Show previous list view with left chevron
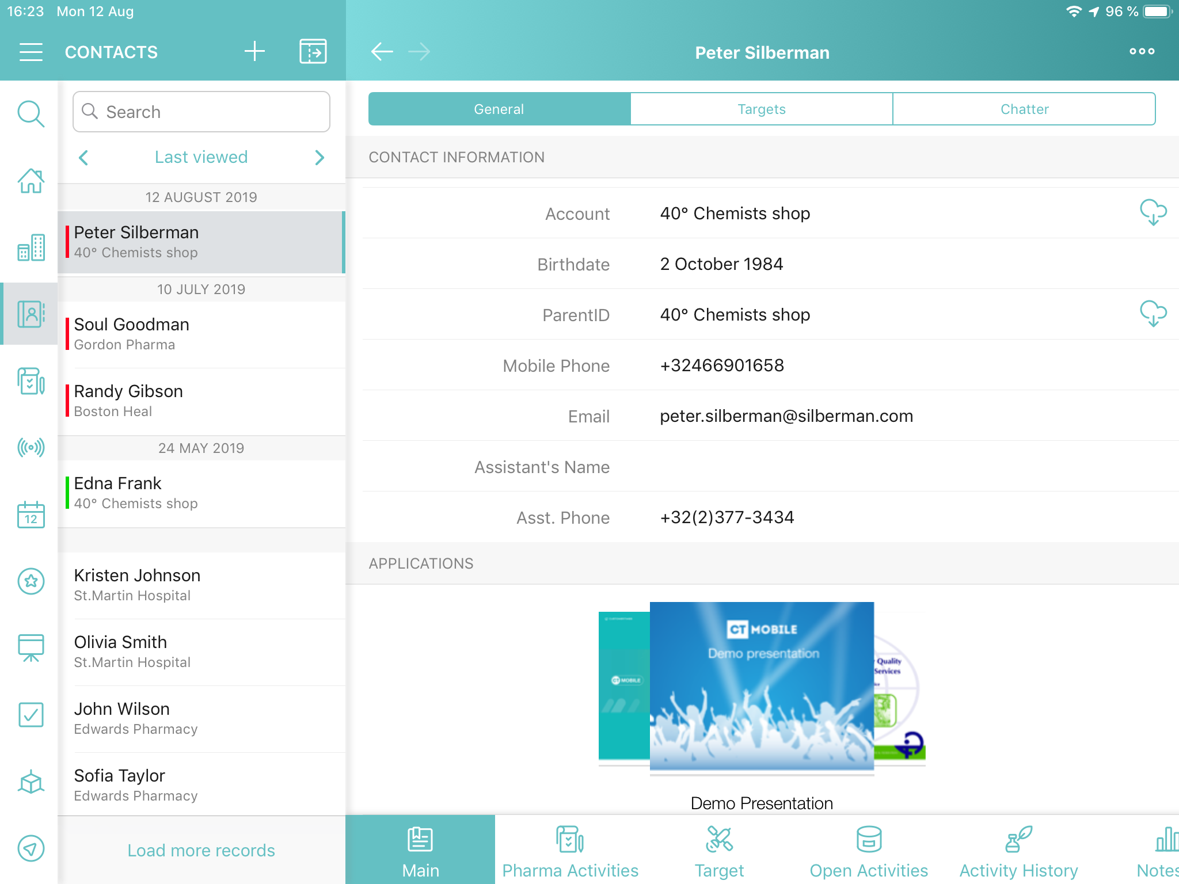 tap(84, 157)
